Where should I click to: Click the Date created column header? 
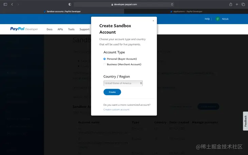[x=179, y=122]
